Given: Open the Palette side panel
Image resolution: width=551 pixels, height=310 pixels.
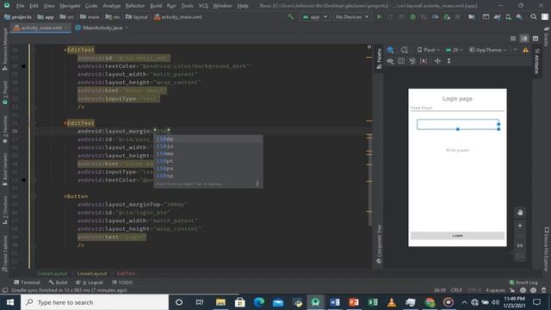Looking at the screenshot, I should (x=379, y=59).
